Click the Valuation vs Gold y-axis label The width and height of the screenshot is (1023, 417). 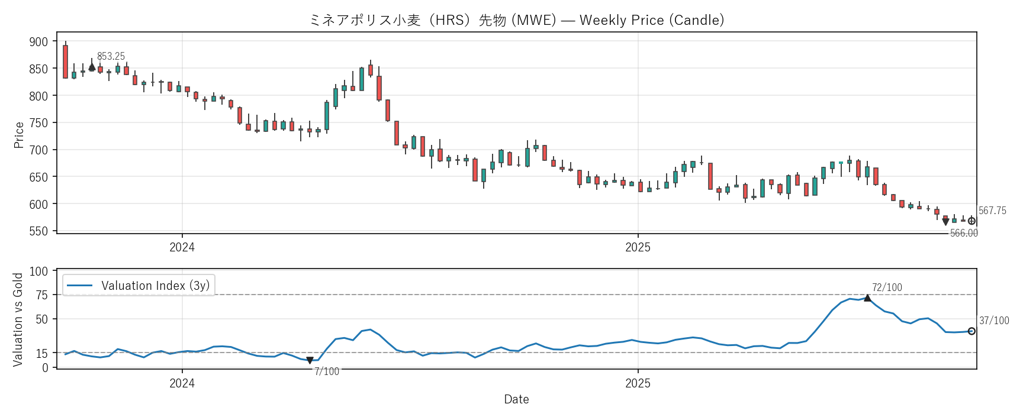tap(18, 319)
